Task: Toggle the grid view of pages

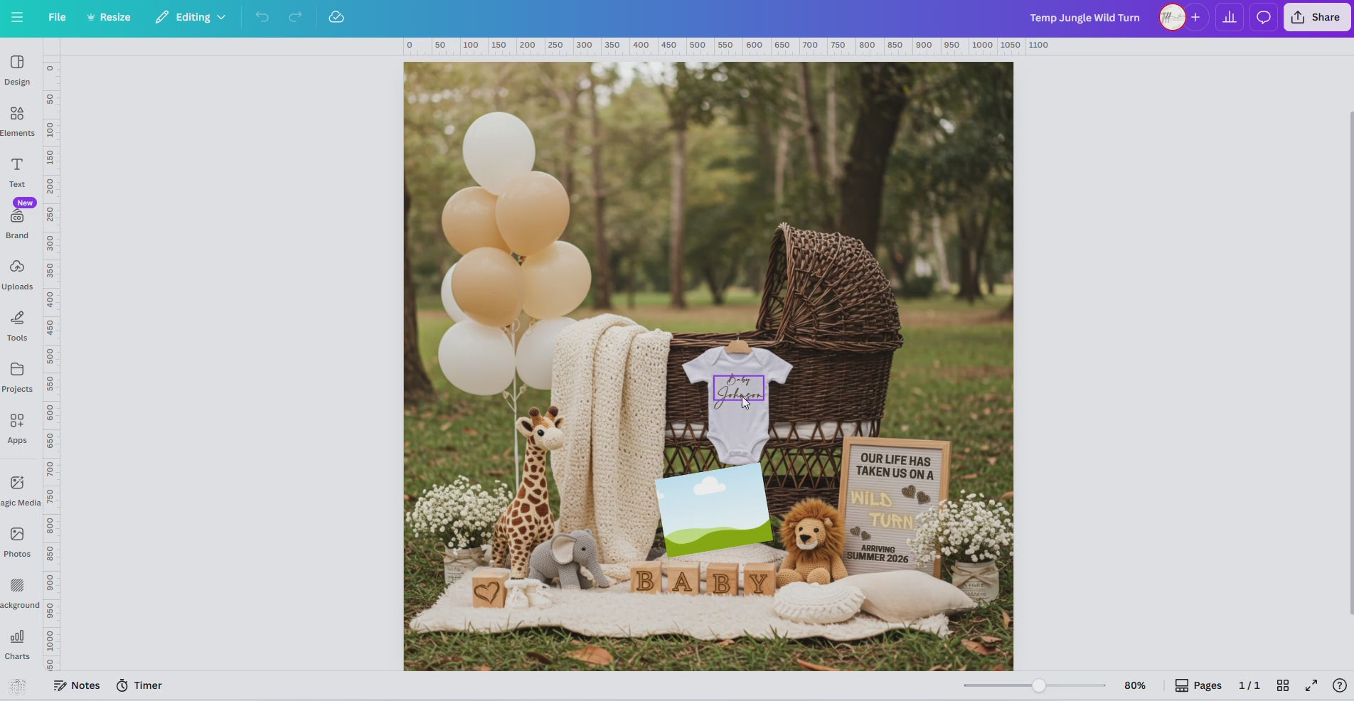Action: (1282, 685)
